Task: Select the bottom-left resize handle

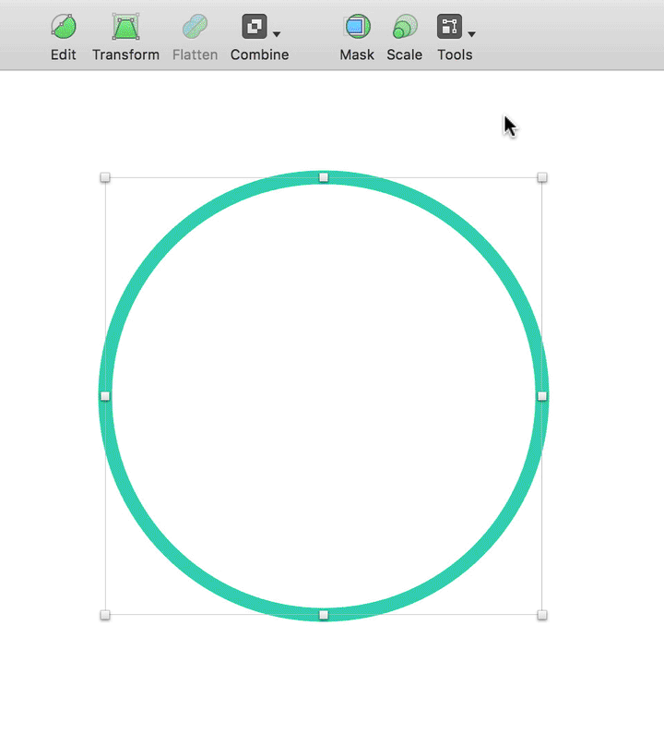Action: pos(105,615)
